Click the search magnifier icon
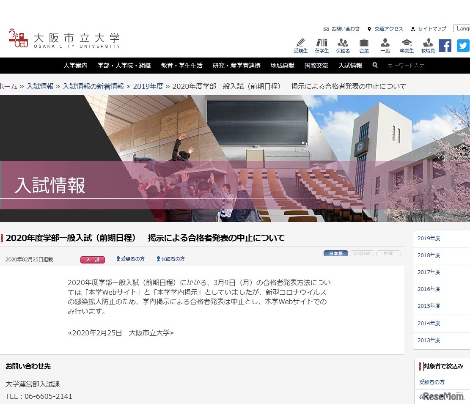Screen dimensions: 470x406 [375, 66]
